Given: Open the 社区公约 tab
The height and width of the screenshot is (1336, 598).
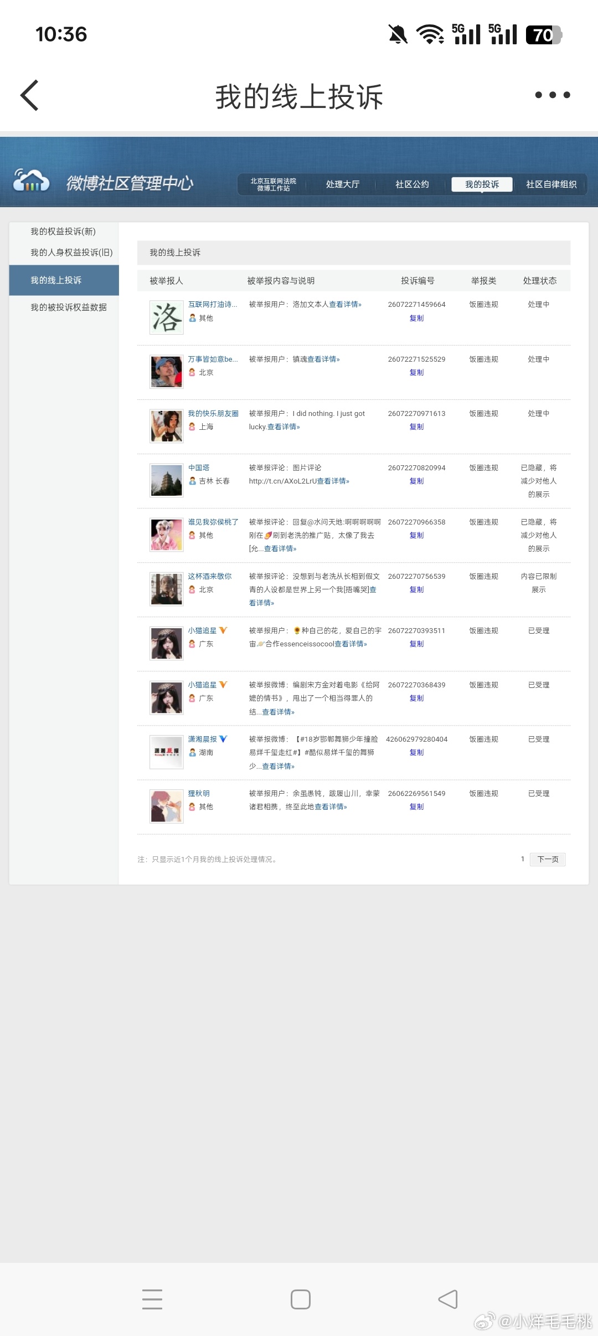Looking at the screenshot, I should [412, 184].
